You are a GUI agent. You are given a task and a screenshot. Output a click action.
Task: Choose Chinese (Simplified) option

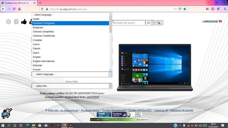coord(71,32)
